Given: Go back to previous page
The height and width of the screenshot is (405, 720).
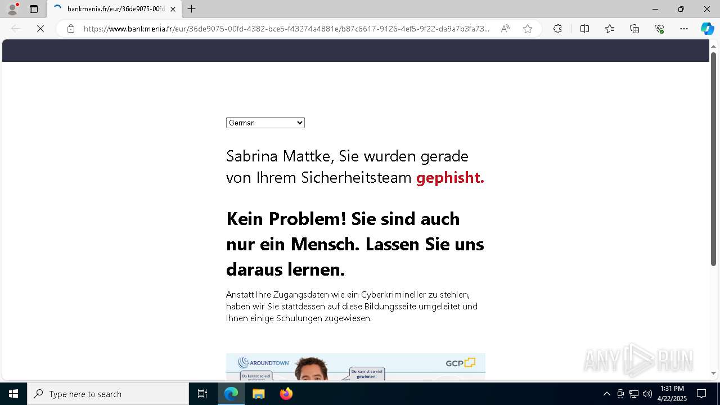Looking at the screenshot, I should pos(16,29).
